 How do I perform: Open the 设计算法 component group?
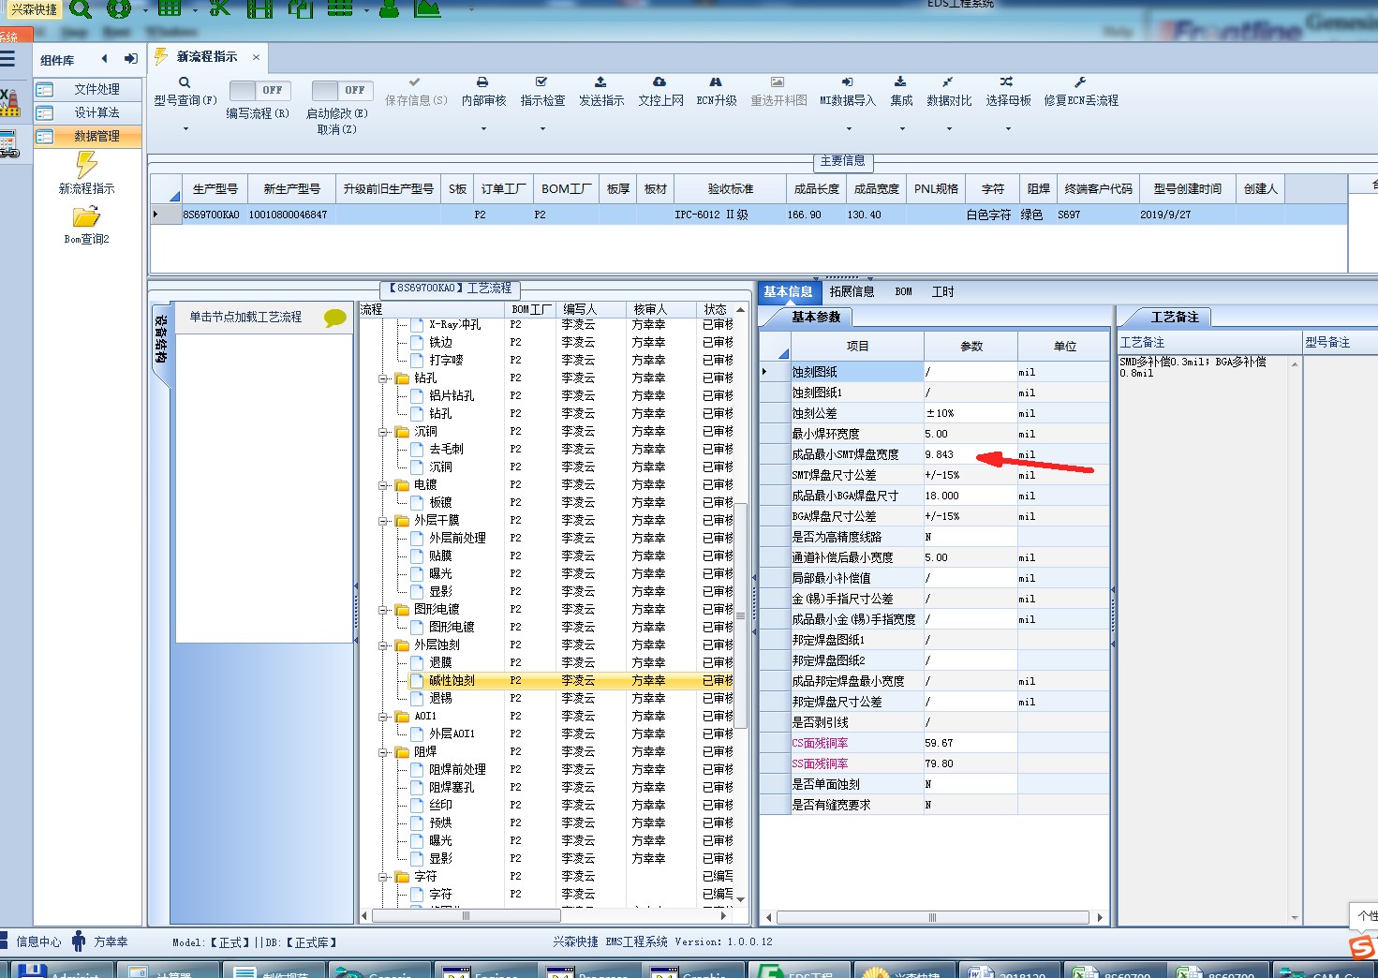88,112
